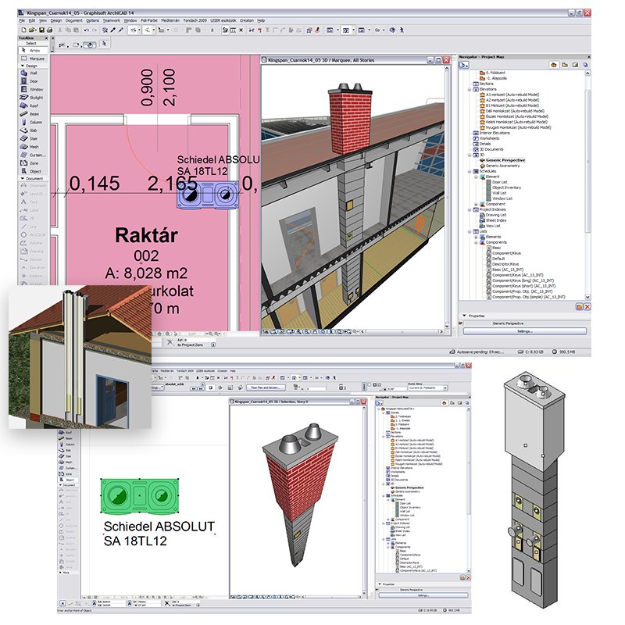Click Project Map icon in lower Navigator

click(445, 403)
